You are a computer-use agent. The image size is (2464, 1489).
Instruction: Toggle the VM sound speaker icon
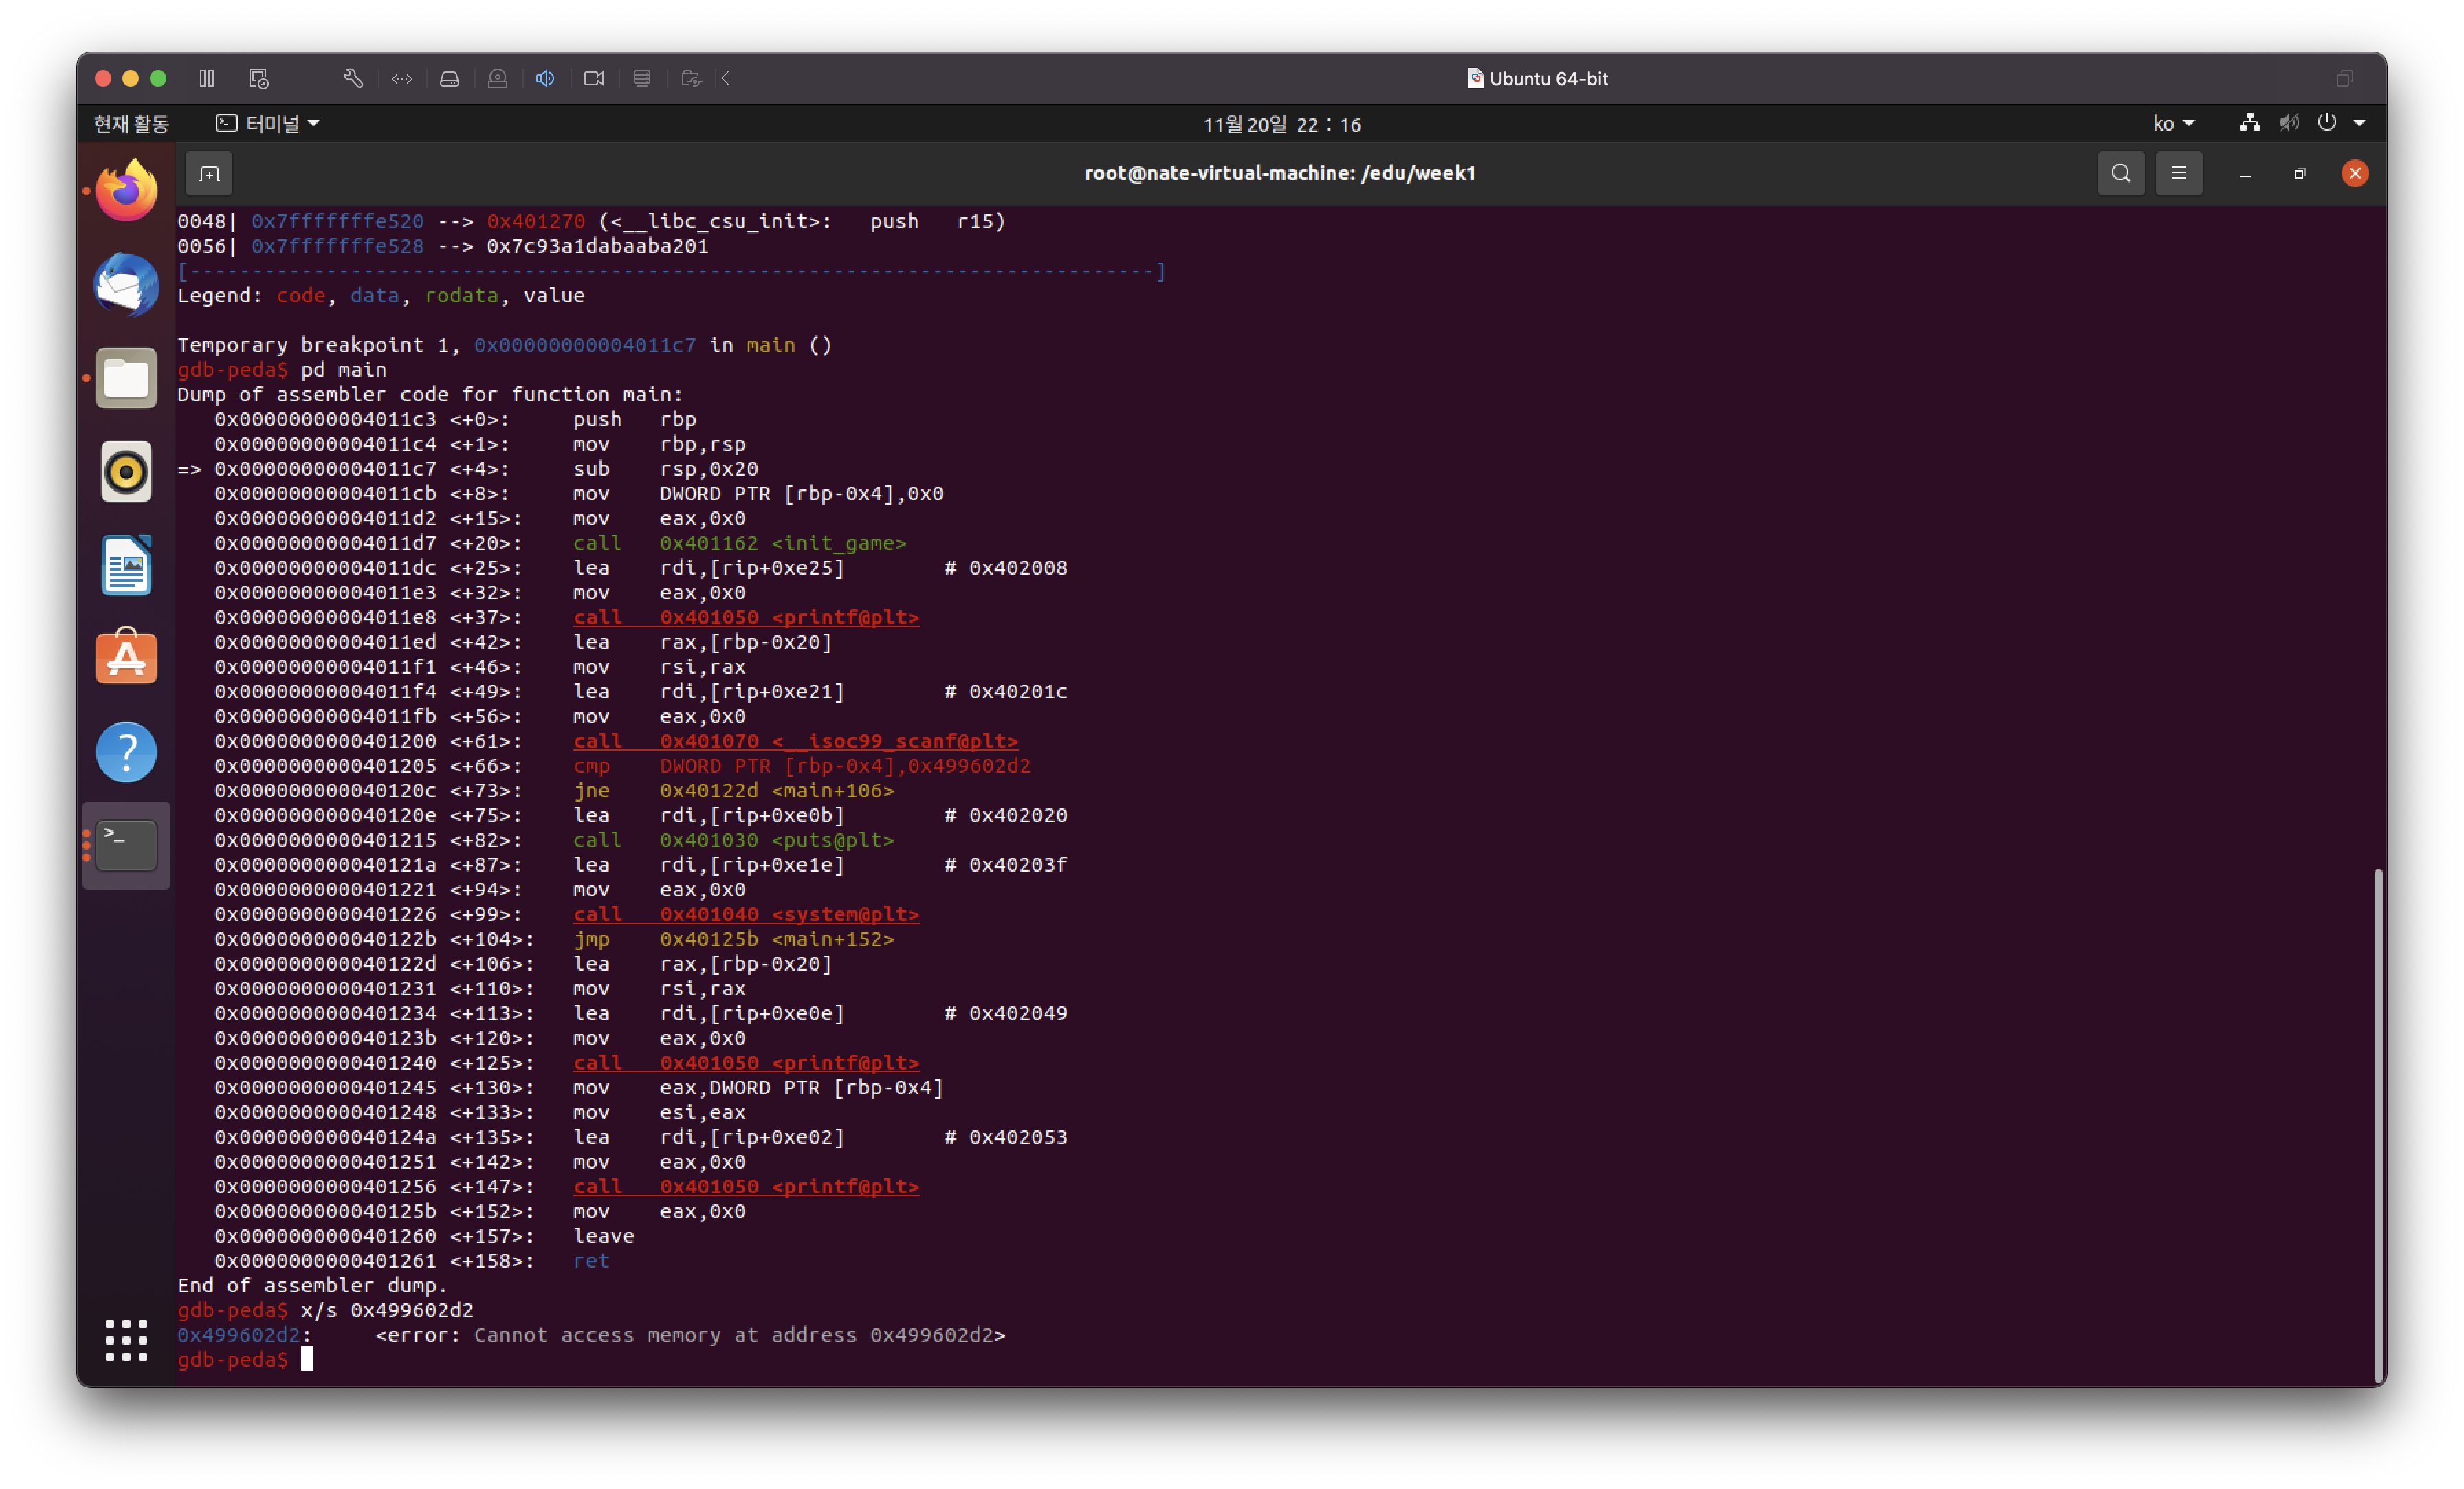coord(545,78)
